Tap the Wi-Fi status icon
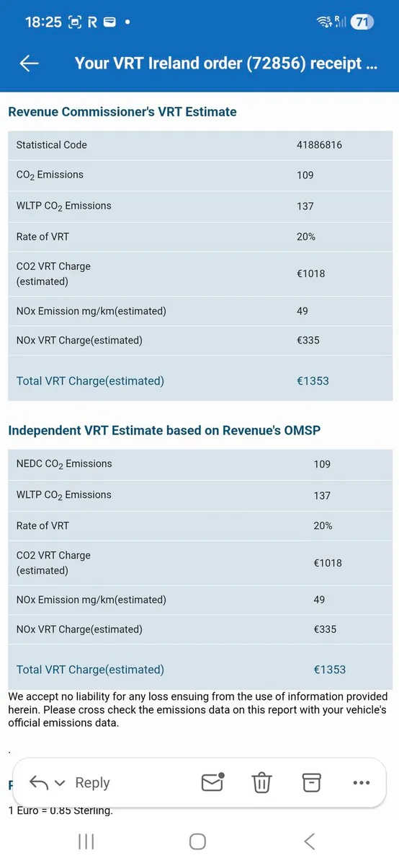This screenshot has width=399, height=866. [326, 22]
